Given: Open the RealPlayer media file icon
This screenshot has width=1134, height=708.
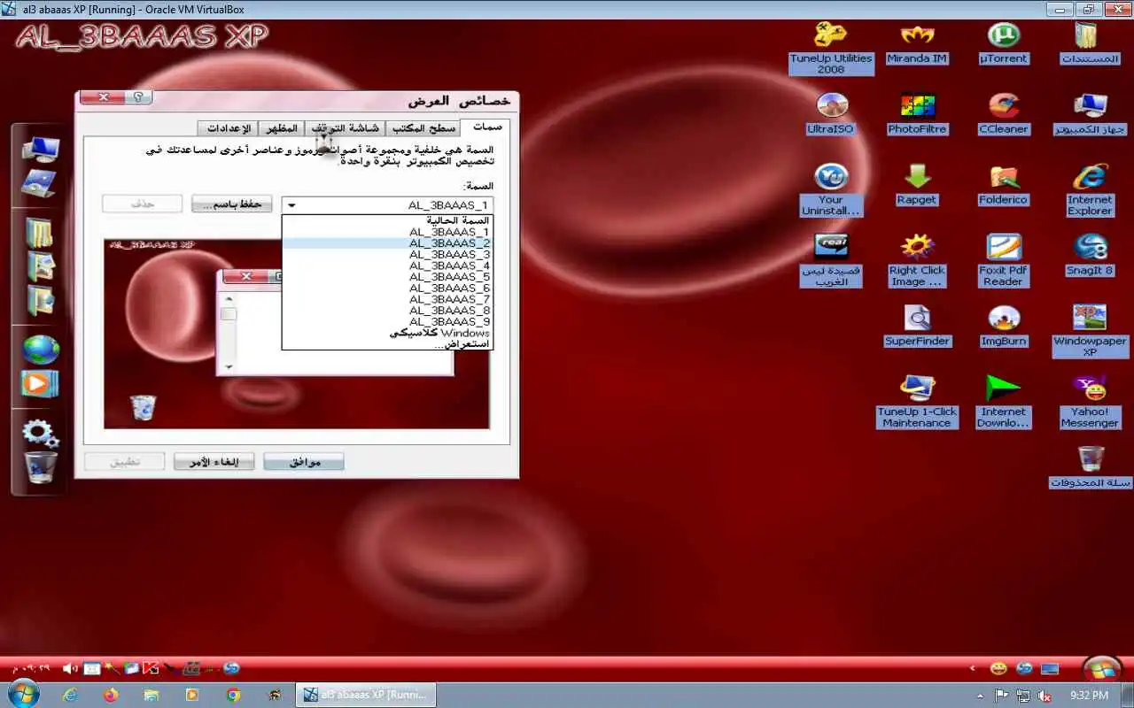Looking at the screenshot, I should [831, 260].
